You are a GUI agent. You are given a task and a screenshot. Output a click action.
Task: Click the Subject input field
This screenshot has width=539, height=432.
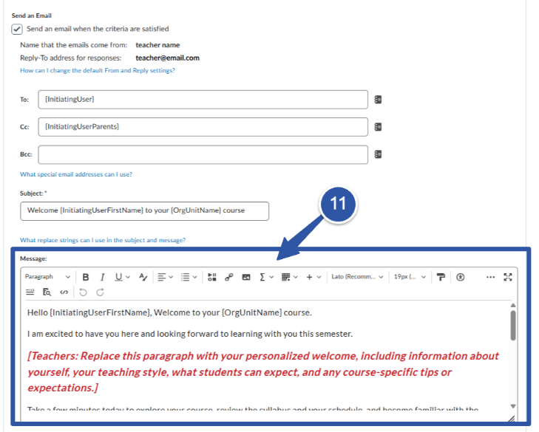(x=145, y=211)
